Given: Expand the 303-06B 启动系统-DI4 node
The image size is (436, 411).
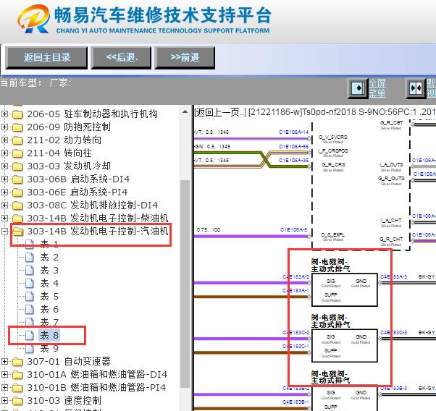Looking at the screenshot, I should pyautogui.click(x=4, y=179).
